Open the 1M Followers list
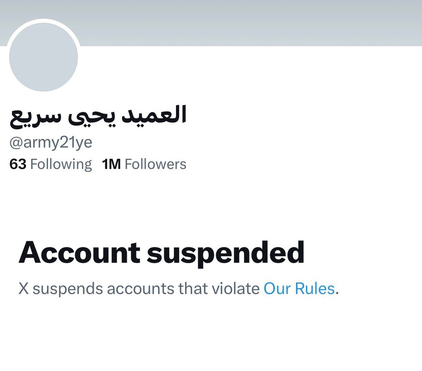The height and width of the screenshot is (371, 422). tap(144, 164)
